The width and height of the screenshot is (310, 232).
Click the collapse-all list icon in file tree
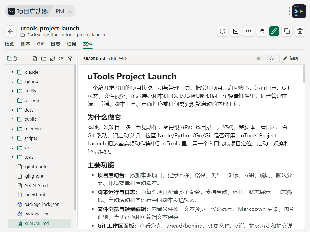coord(61,59)
